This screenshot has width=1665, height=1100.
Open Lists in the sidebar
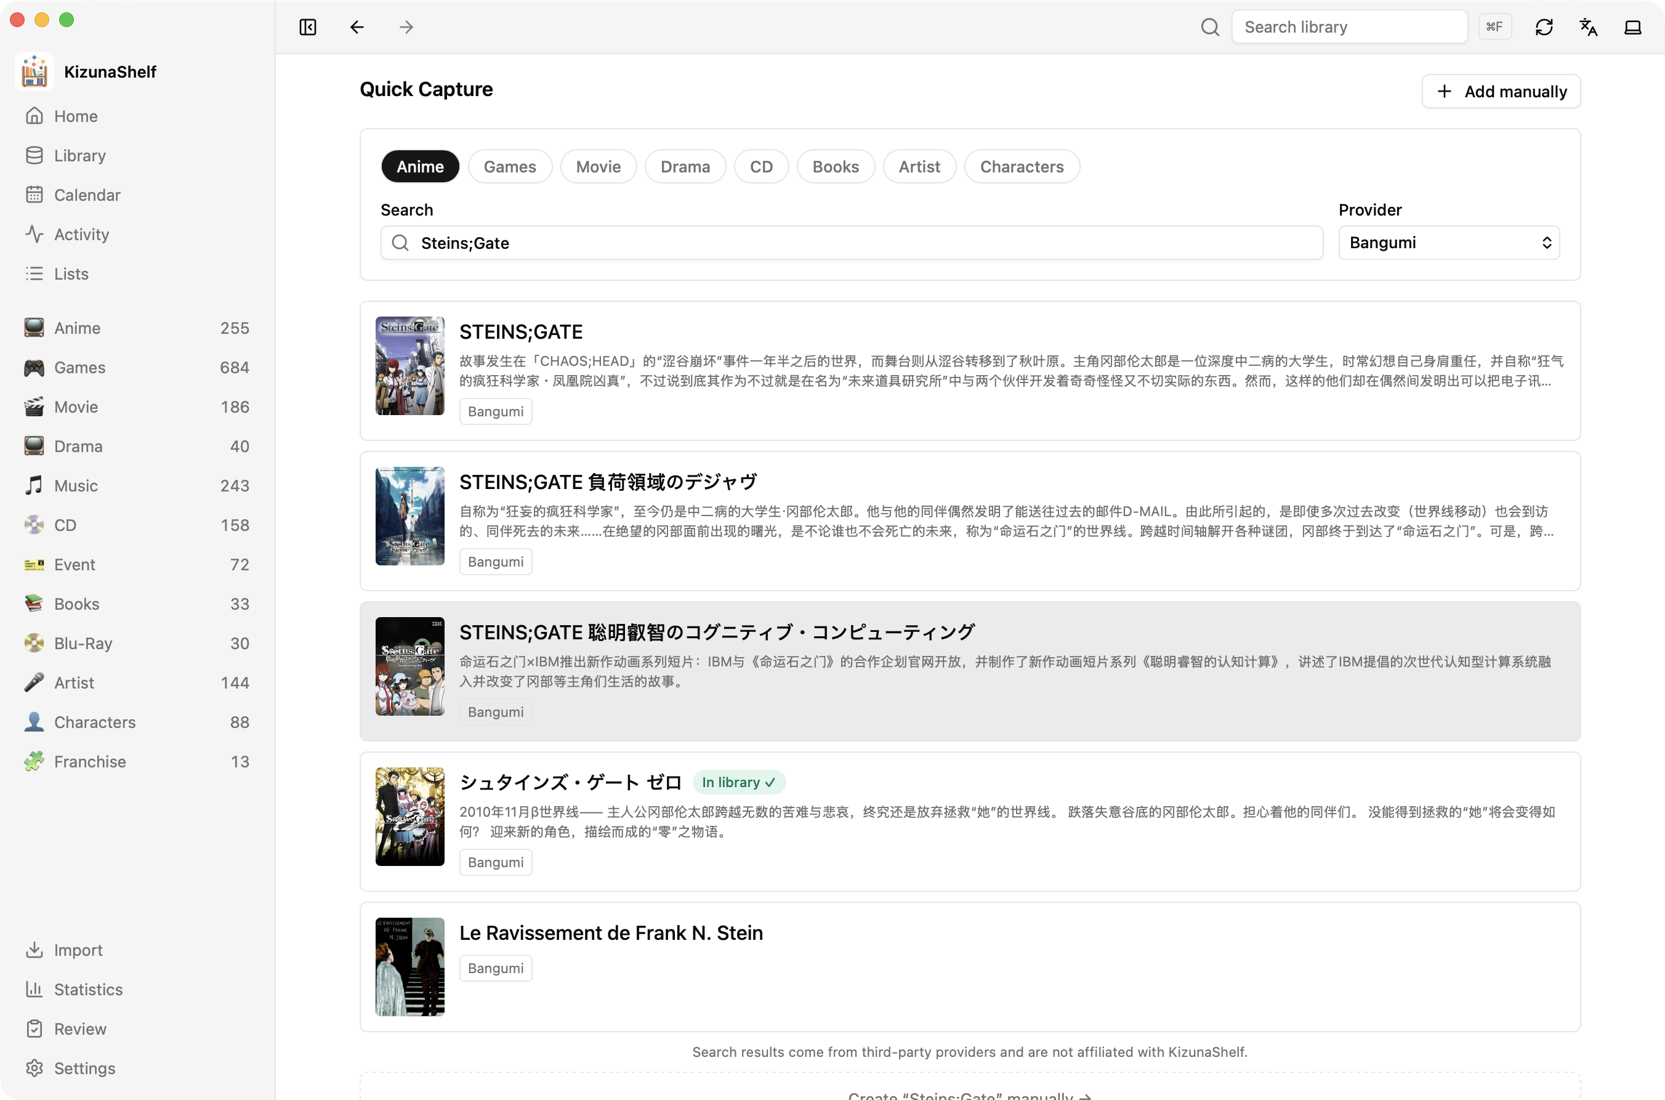(x=137, y=273)
